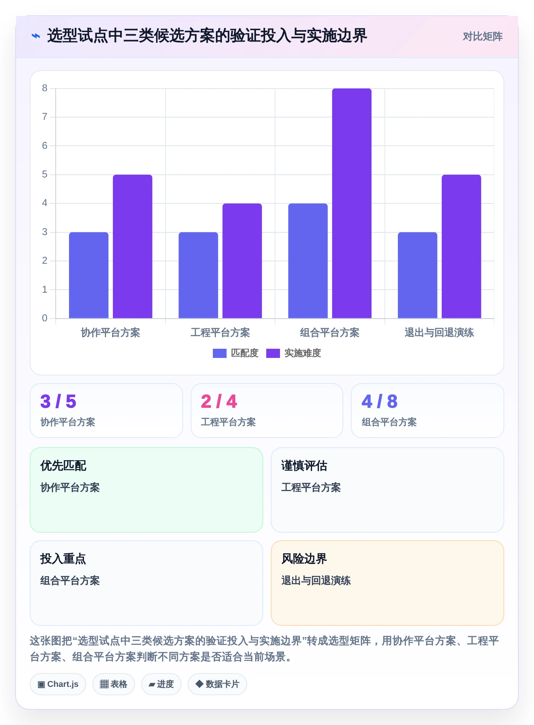Click the tallest 组合平台方案 实施难度 bar
This screenshot has width=534, height=725.
click(352, 203)
